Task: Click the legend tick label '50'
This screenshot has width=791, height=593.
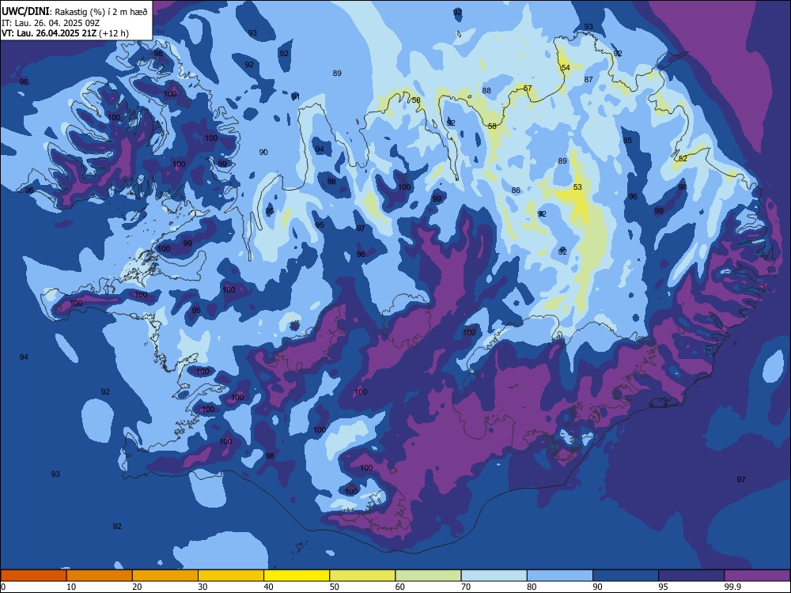Action: coord(335,587)
